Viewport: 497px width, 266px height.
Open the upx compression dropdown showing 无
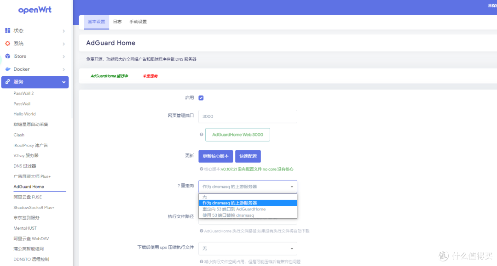coord(247,249)
